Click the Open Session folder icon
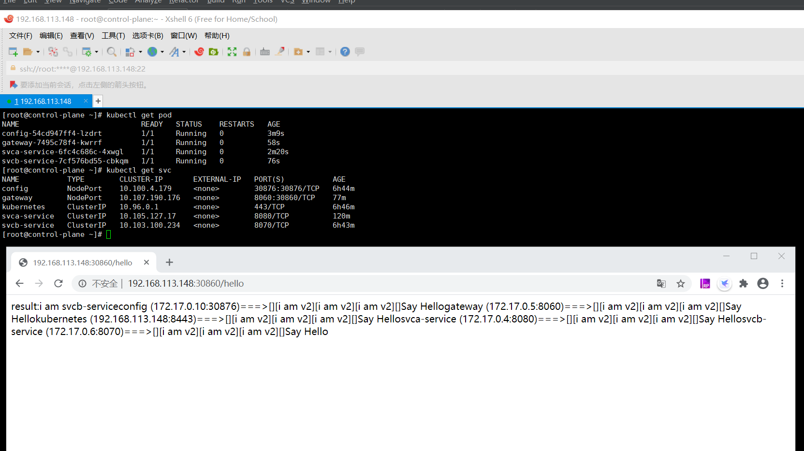Viewport: 804px width, 451px height. tap(28, 52)
